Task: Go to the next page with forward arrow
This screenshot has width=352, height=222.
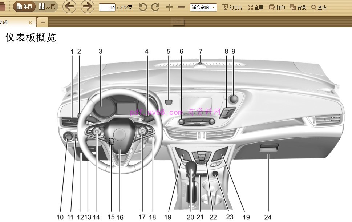Action: 87,7
